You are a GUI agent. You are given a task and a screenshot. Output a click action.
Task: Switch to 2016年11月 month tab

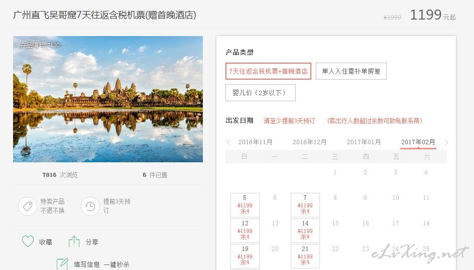pyautogui.click(x=256, y=142)
